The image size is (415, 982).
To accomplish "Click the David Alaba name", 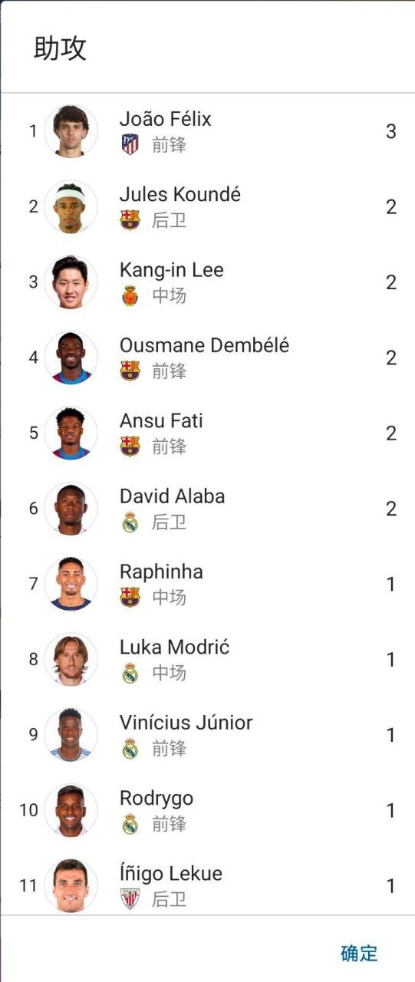I will [x=173, y=496].
